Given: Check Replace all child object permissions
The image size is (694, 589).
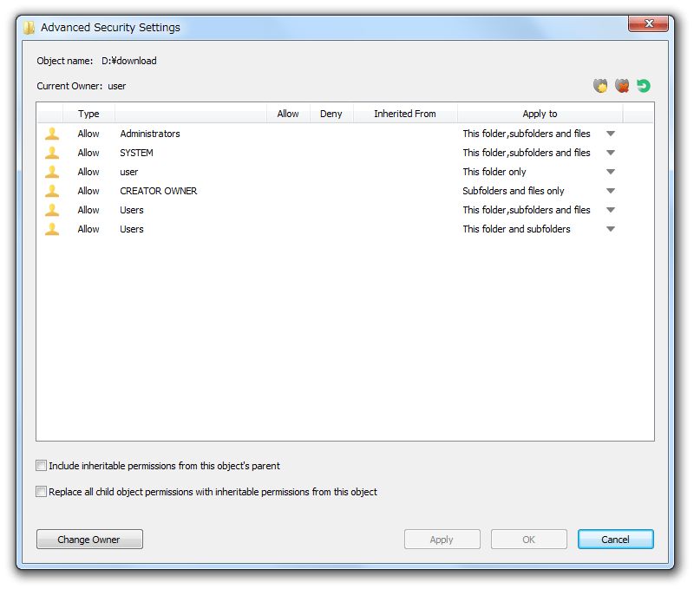Looking at the screenshot, I should coord(41,492).
